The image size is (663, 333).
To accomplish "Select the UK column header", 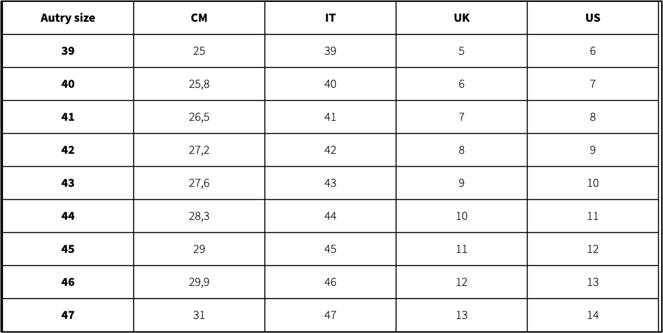I will coord(461,19).
